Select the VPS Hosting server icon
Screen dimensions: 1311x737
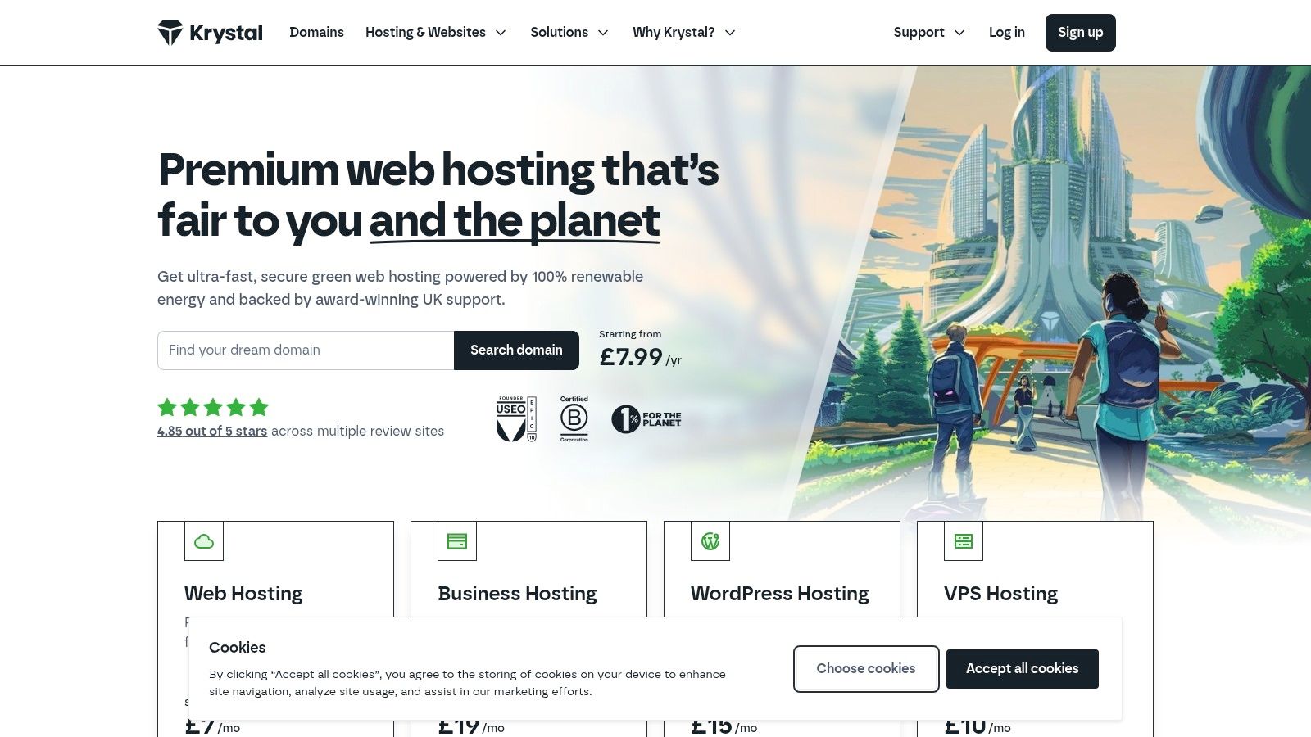964,541
